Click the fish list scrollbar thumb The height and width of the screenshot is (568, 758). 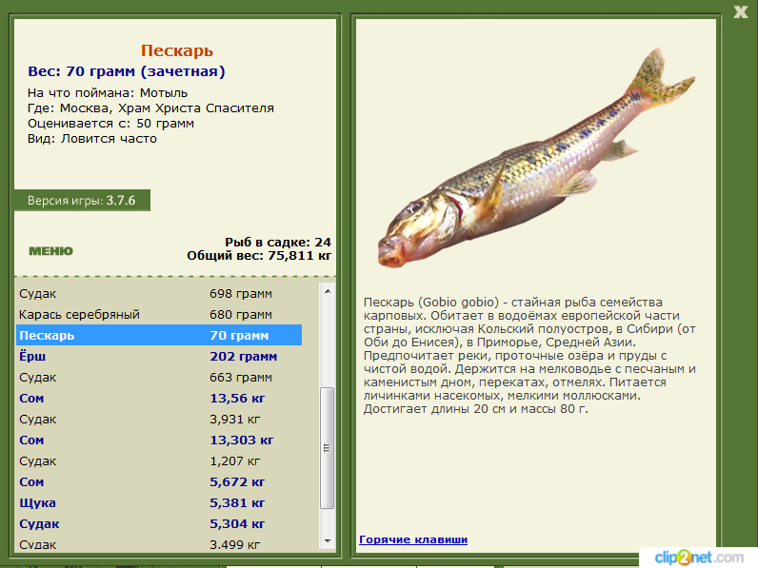[x=328, y=448]
